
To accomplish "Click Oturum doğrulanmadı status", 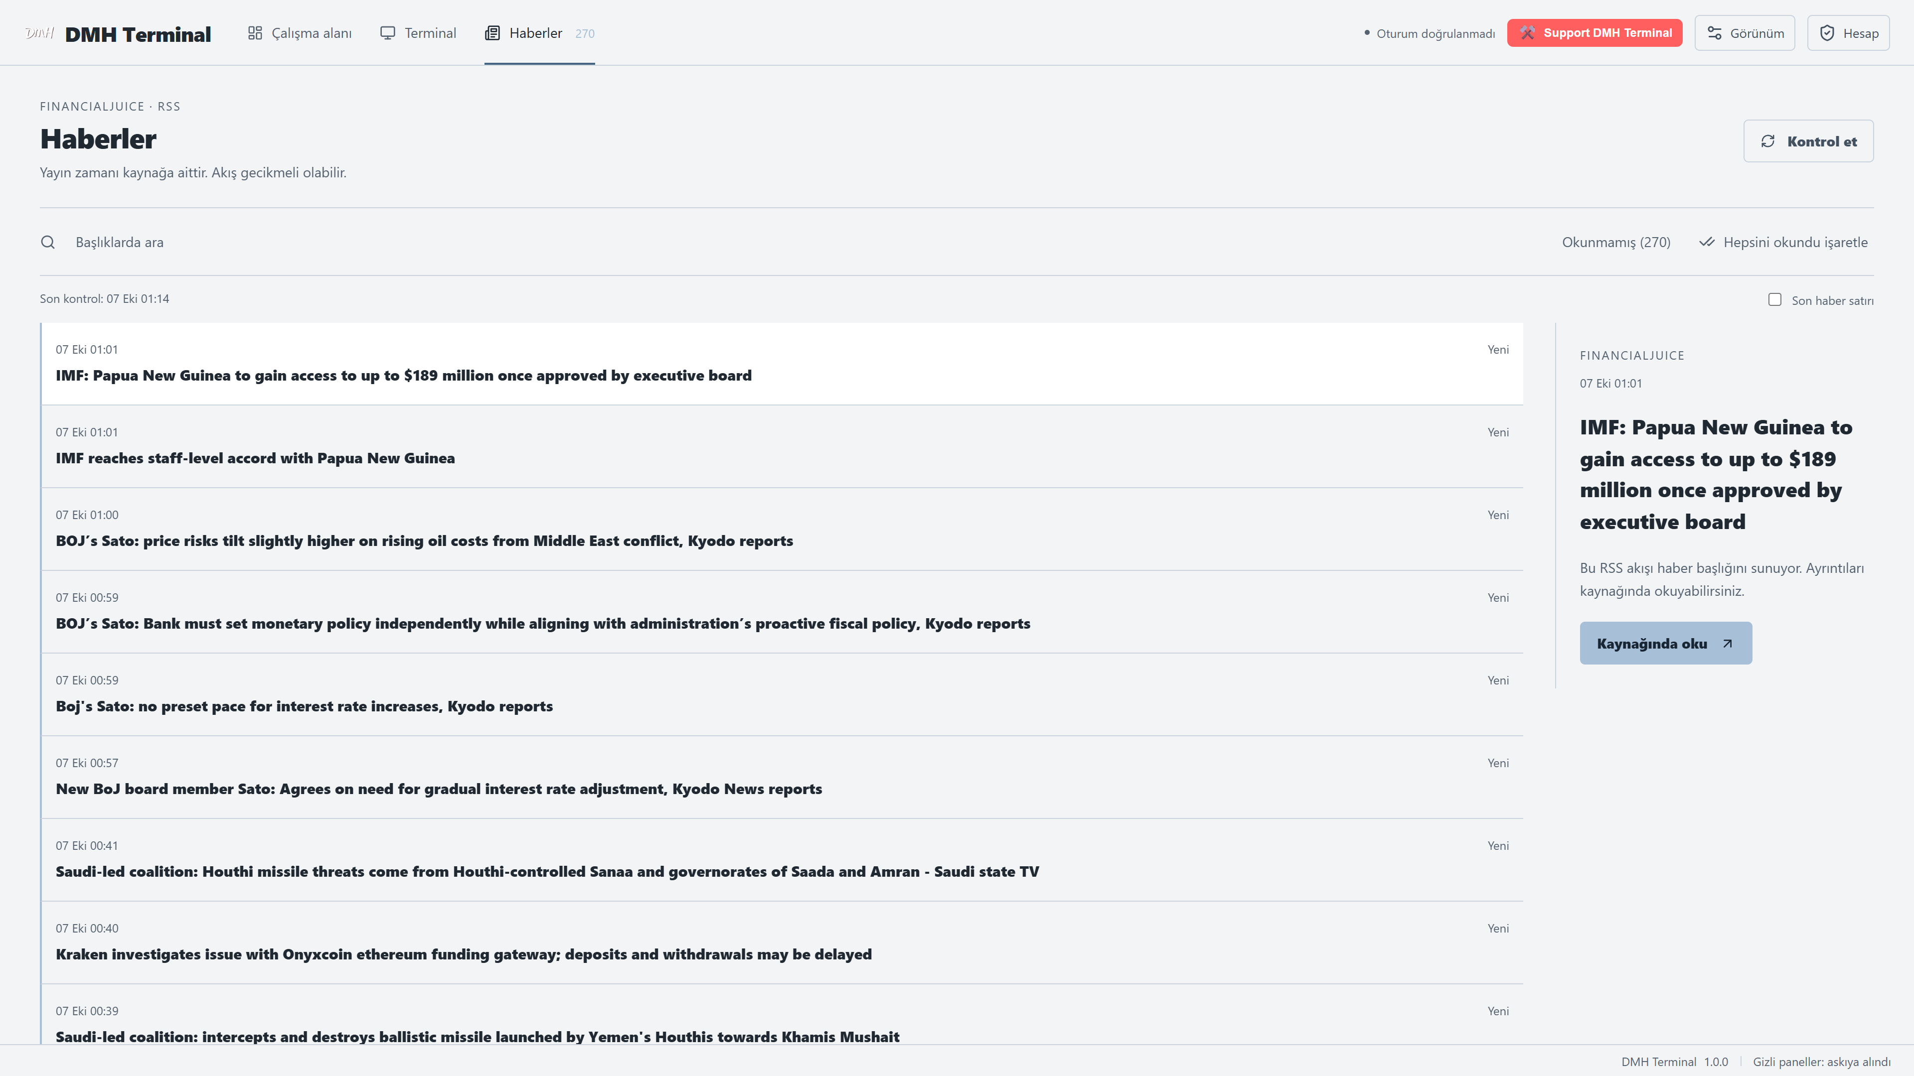I will (1429, 33).
